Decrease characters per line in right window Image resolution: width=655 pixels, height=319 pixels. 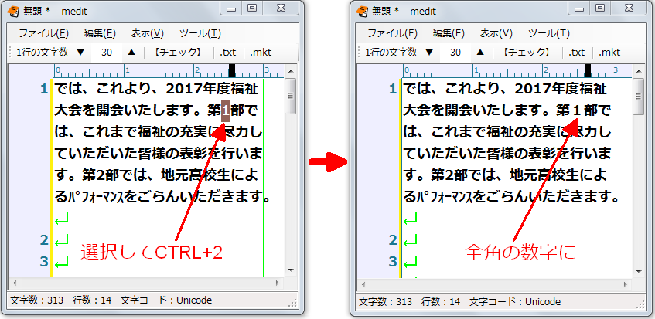tap(429, 53)
